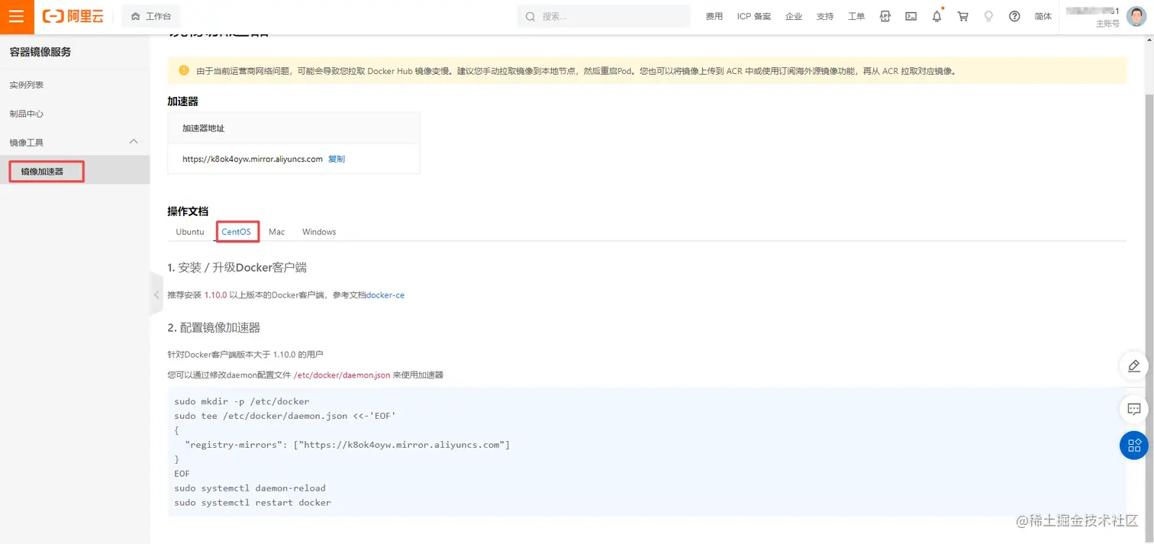Open the help question mark icon
The height and width of the screenshot is (544, 1154).
[1014, 16]
